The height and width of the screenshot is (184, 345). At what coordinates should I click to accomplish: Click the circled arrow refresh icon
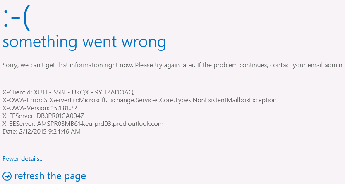[7, 176]
